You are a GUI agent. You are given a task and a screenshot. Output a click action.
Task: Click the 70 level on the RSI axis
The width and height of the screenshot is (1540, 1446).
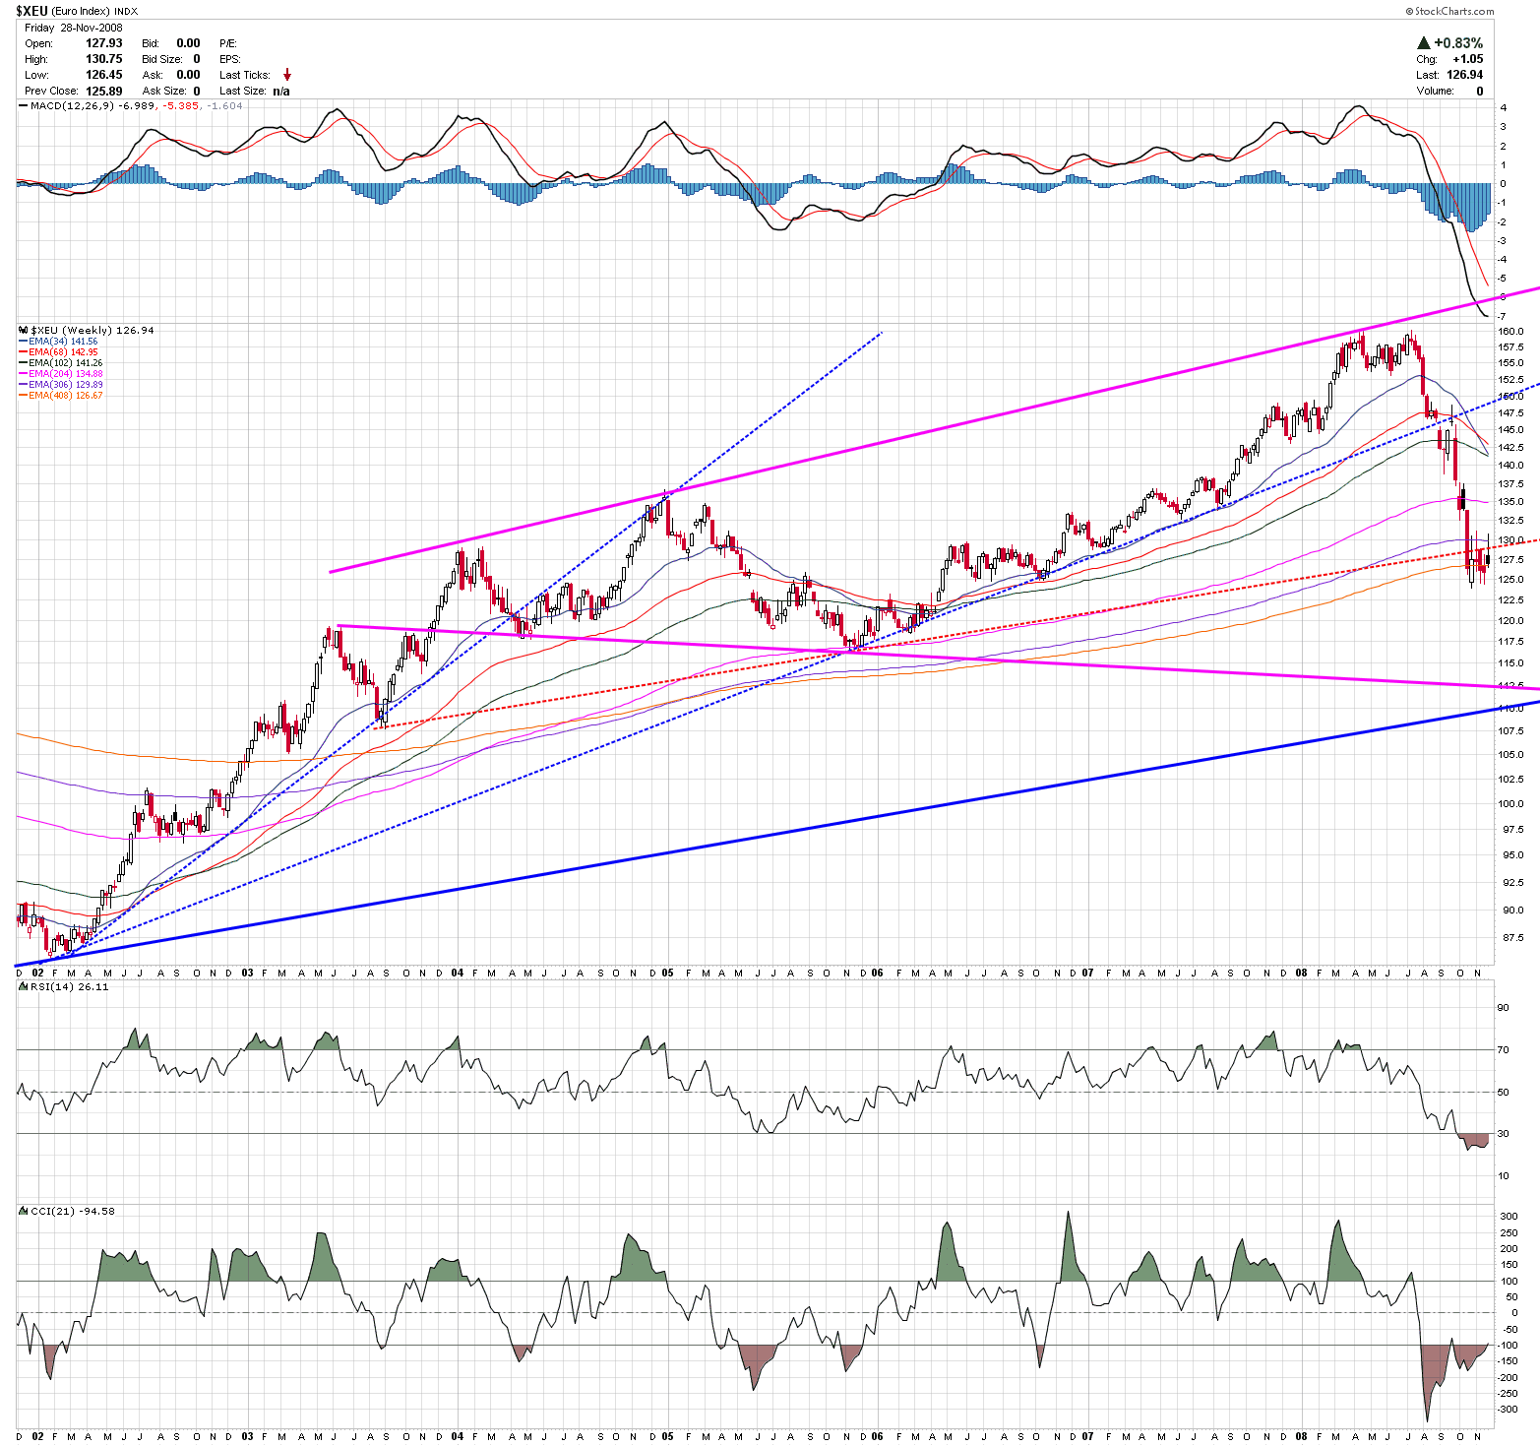tap(1503, 1049)
